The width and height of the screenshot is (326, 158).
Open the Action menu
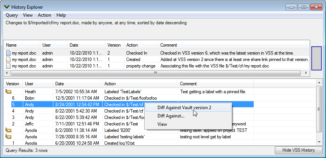point(44,15)
